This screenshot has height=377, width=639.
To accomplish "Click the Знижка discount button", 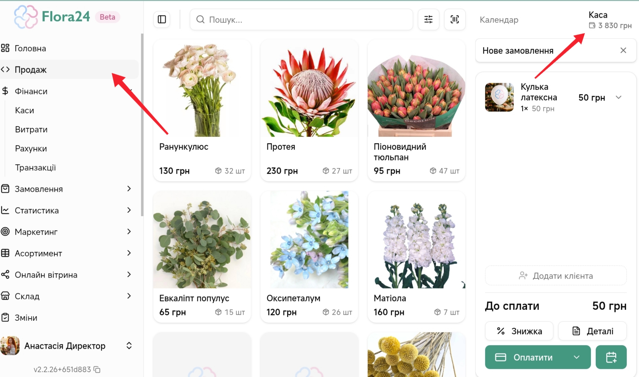I will click(x=519, y=331).
